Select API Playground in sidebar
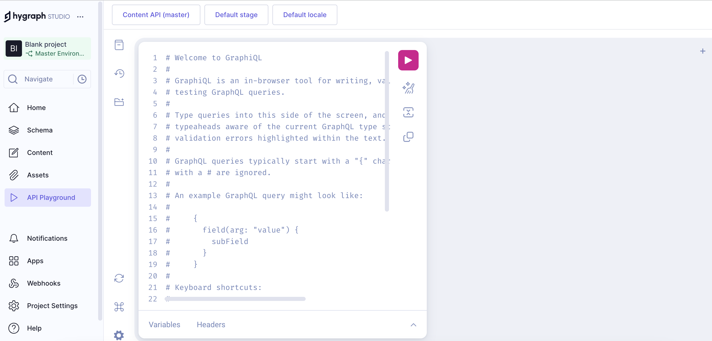 click(x=48, y=198)
